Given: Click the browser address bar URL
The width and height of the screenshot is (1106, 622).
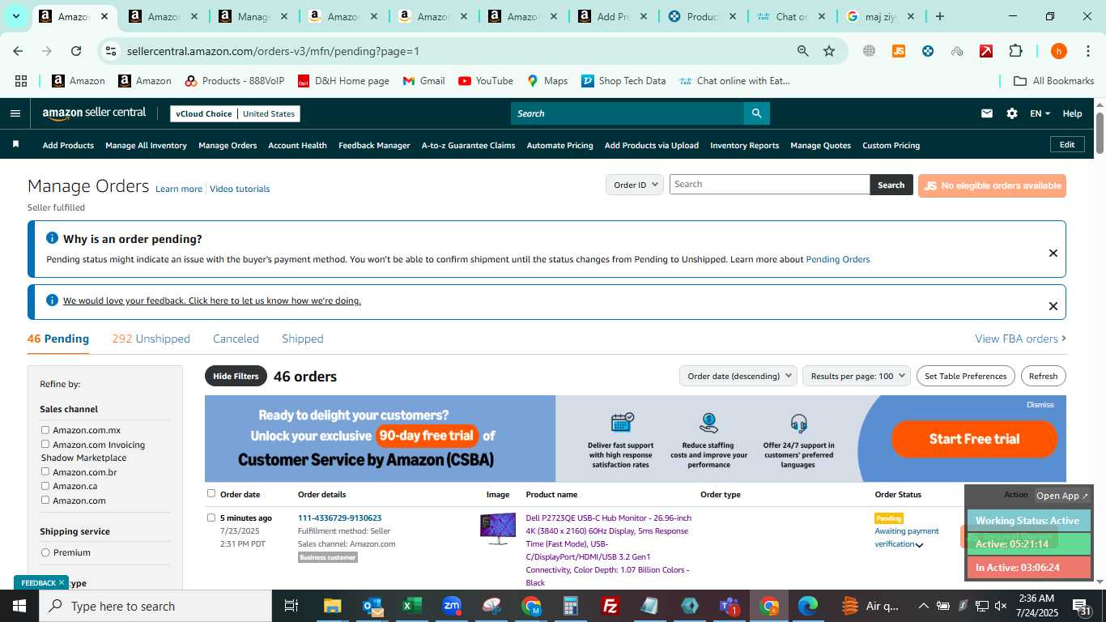Looking at the screenshot, I should tap(273, 51).
